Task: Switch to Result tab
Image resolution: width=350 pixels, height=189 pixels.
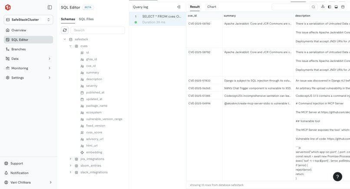Action: tap(195, 7)
